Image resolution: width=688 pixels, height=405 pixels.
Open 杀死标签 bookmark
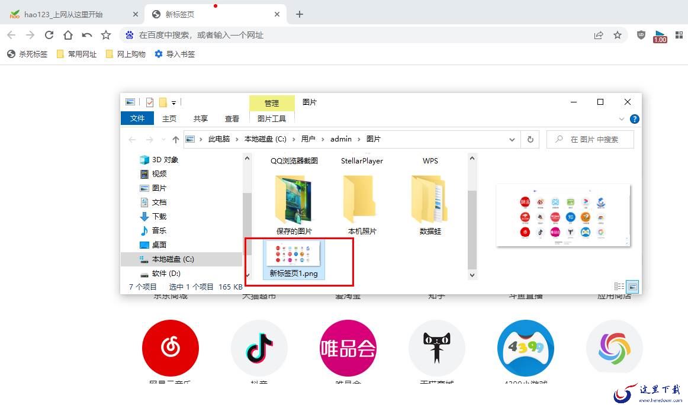[x=27, y=54]
